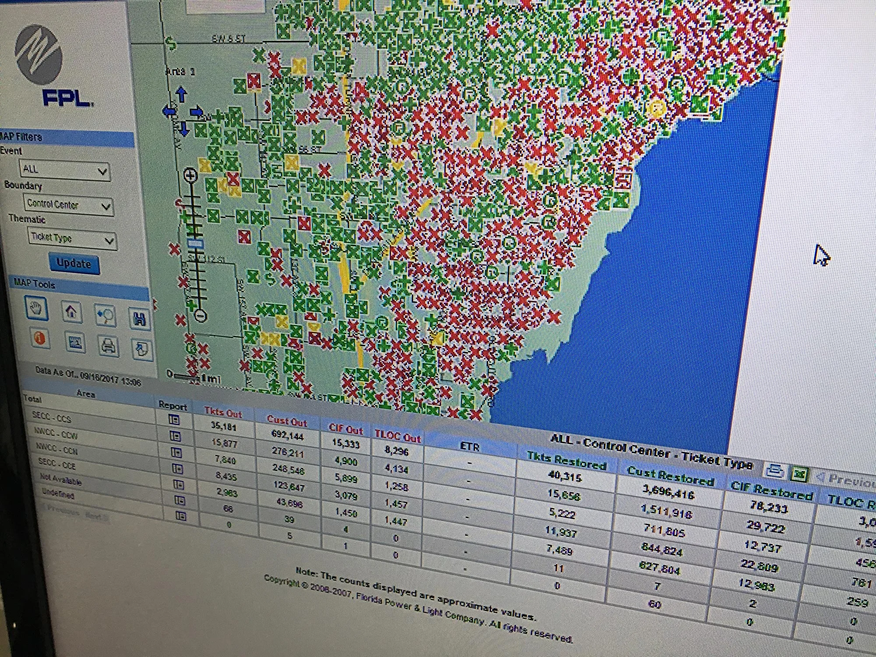Open report icon for NWCC - CCW row
Screen dimensions: 876x657
[x=177, y=452]
